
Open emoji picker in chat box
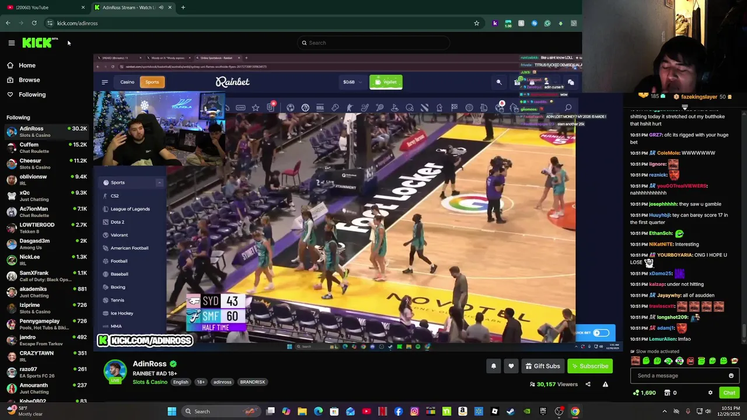coord(731,376)
